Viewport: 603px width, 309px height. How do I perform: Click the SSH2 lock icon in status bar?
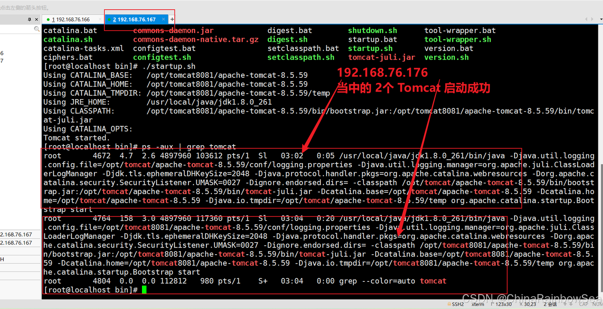tap(449, 304)
